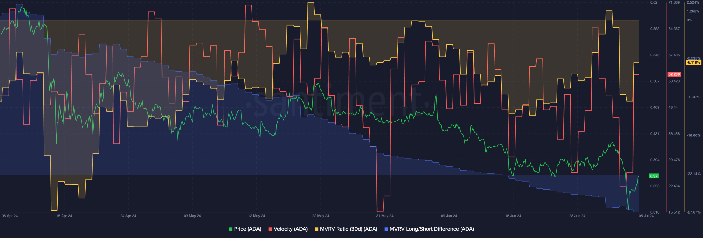The width and height of the screenshot is (703, 238).
Task: Select the 15 Apr 24 date label
Action: (64, 216)
